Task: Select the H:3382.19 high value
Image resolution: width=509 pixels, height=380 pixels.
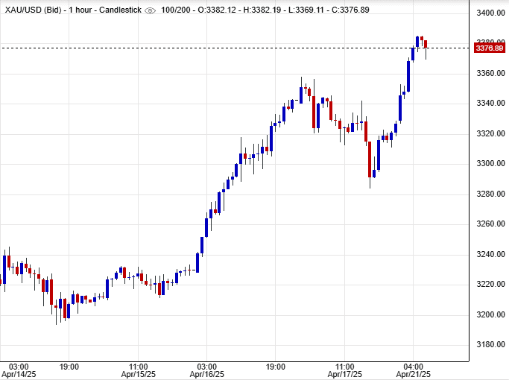Action: tap(262, 10)
